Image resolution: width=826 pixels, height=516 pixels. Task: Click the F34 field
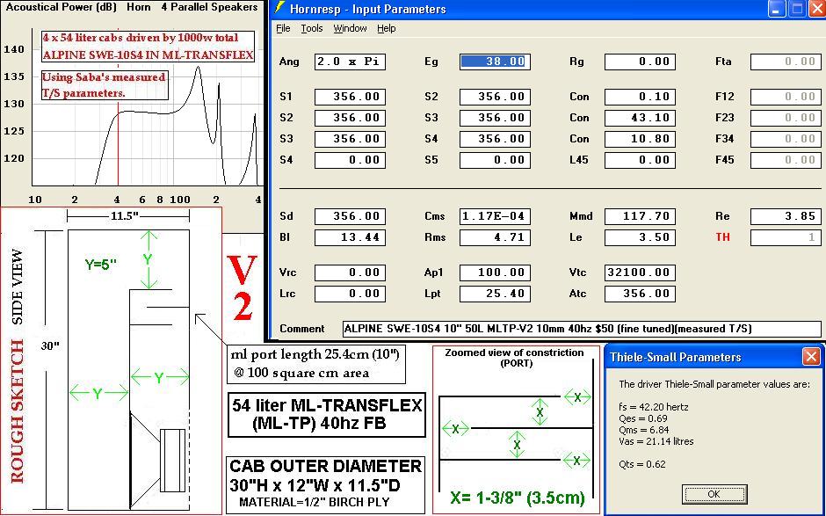point(786,139)
